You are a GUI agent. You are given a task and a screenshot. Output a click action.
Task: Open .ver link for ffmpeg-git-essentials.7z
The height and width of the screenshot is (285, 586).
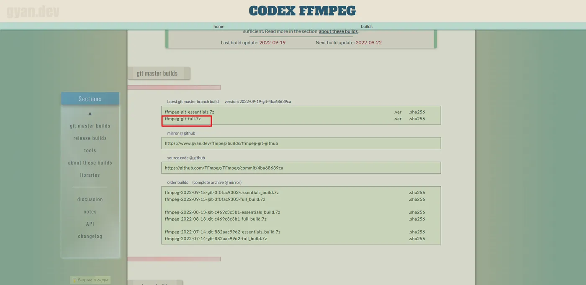pos(398,112)
